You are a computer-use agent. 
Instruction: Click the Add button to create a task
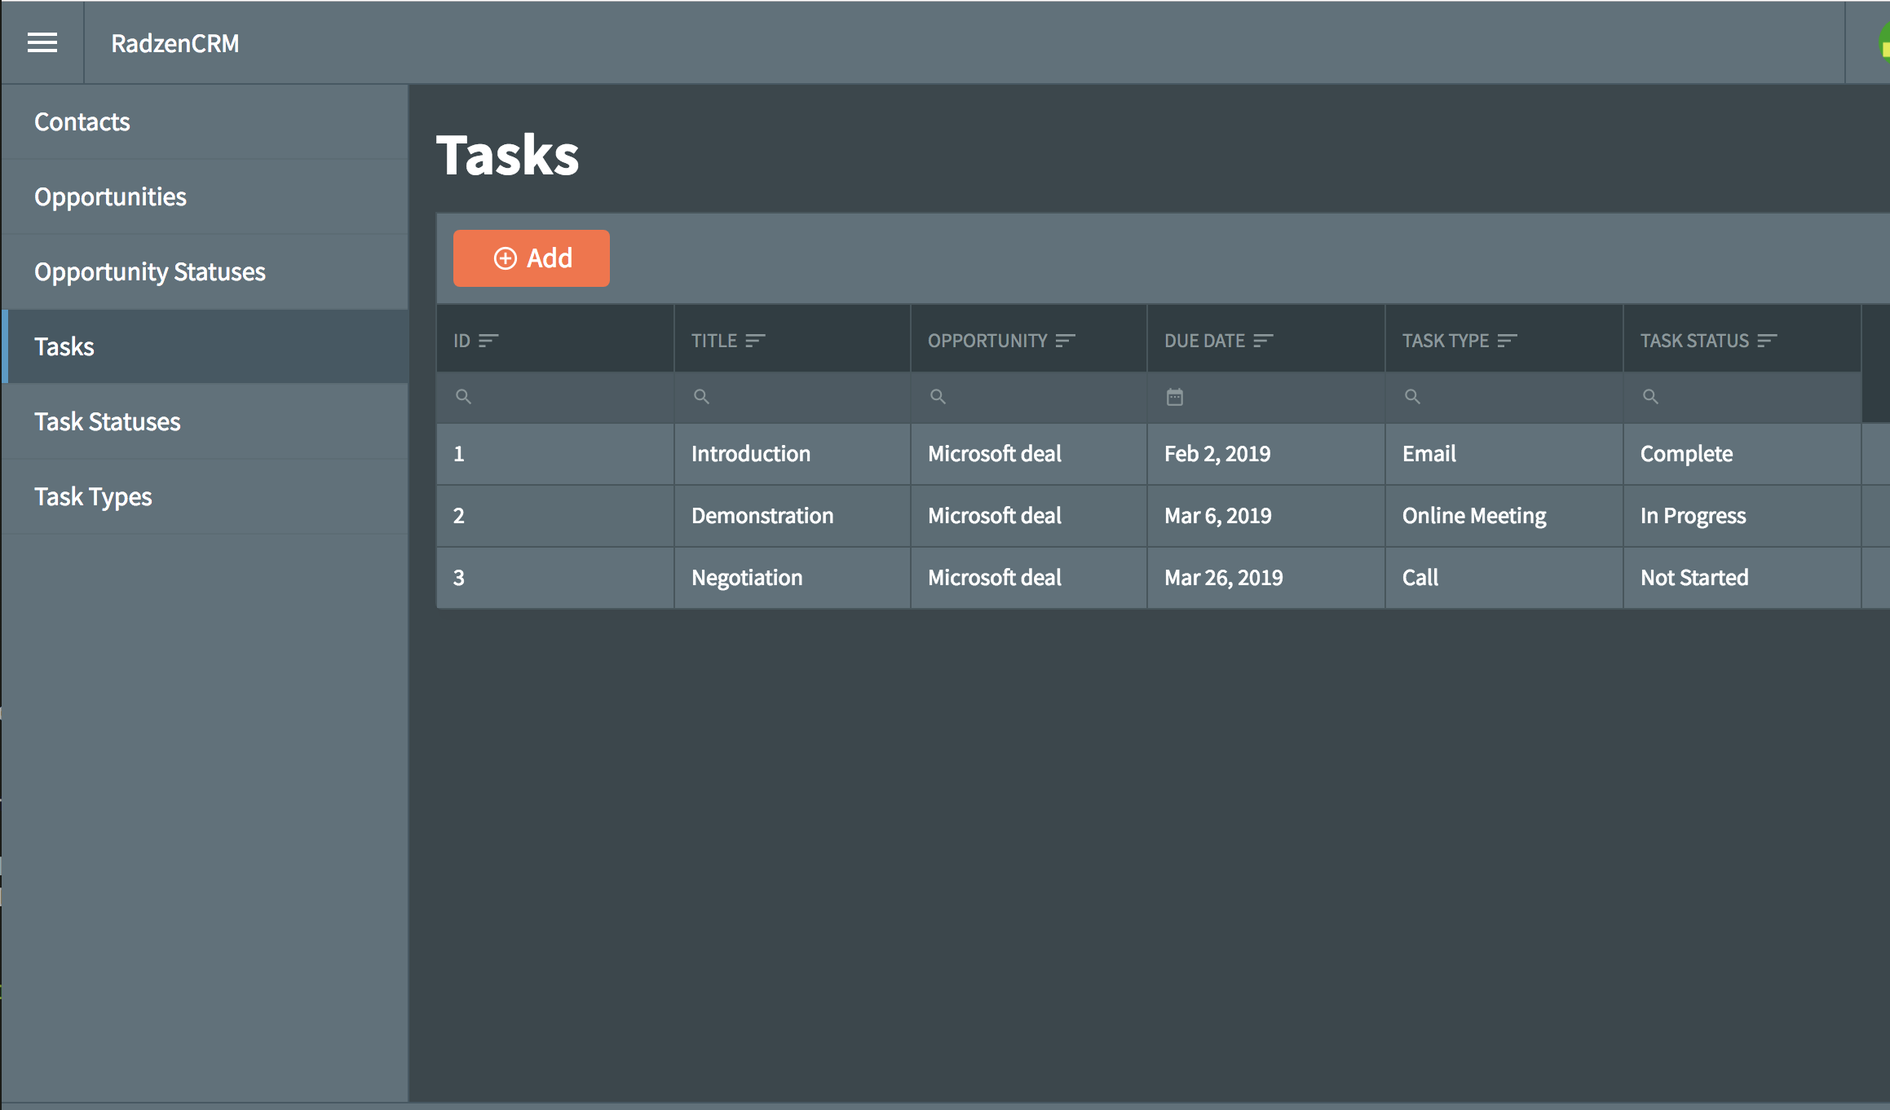[530, 258]
